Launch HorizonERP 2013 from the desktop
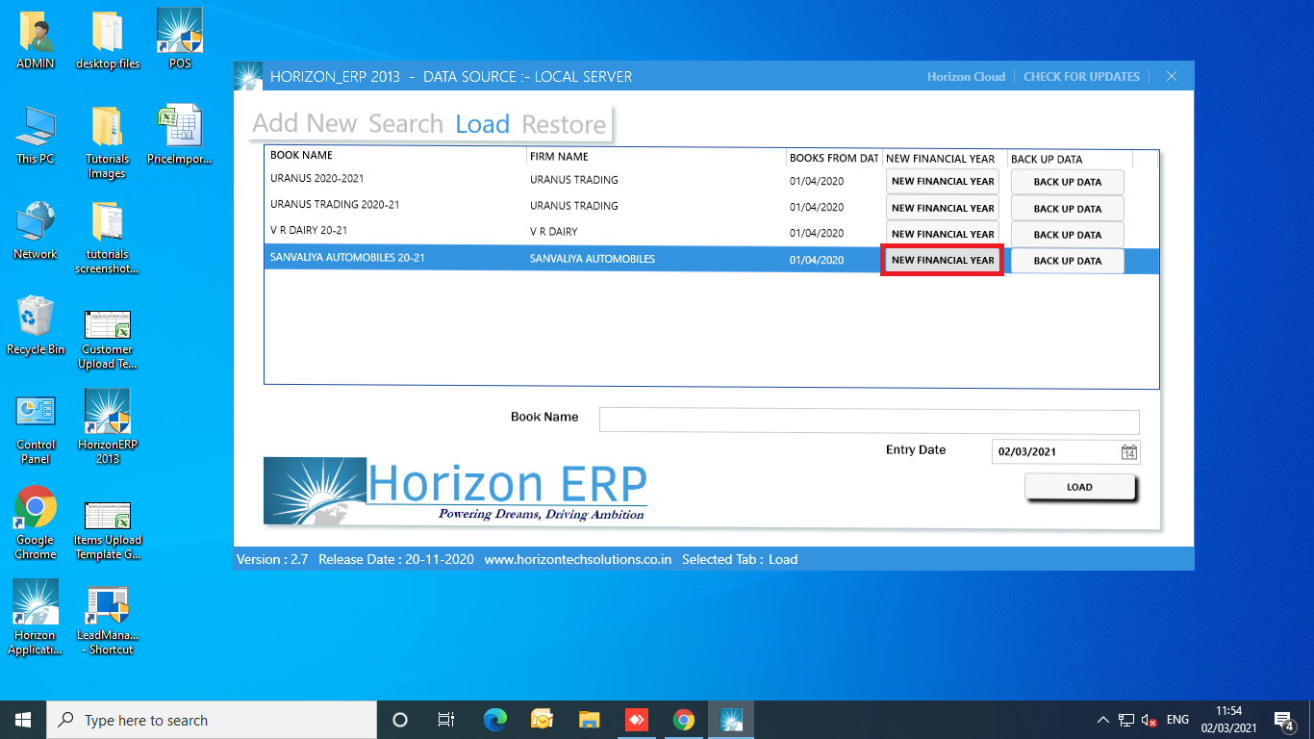 tap(106, 412)
